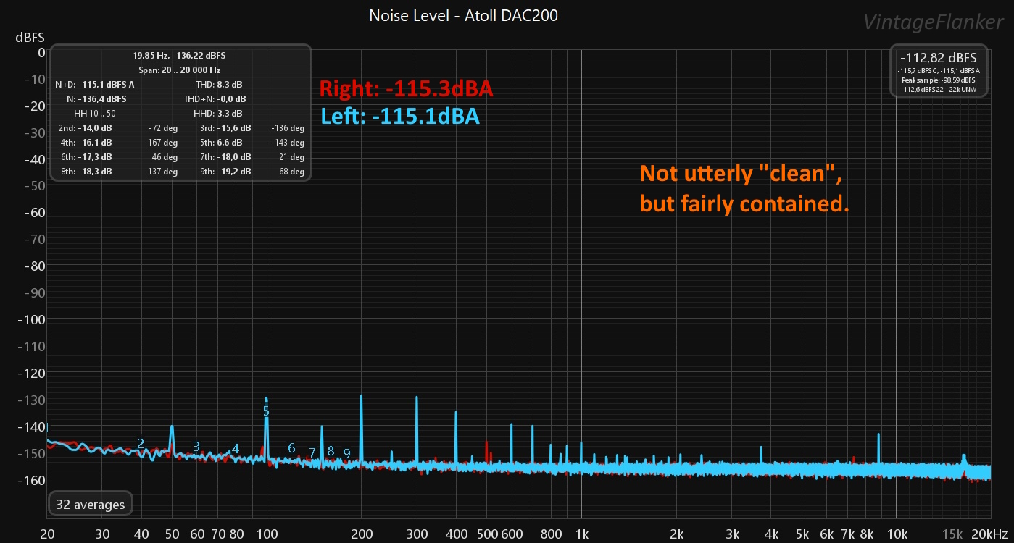Select the 'Noise Level - Atoll DAC200' graph title
Image resolution: width=1014 pixels, height=543 pixels.
click(x=464, y=15)
